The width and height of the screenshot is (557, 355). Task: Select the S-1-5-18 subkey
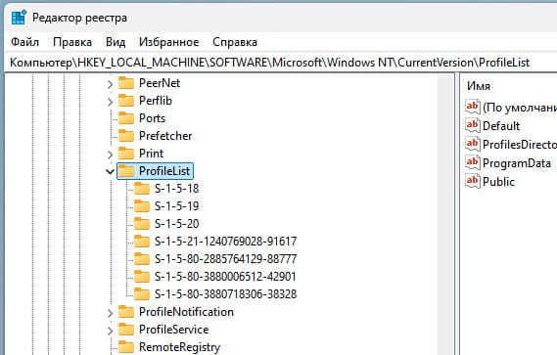176,189
